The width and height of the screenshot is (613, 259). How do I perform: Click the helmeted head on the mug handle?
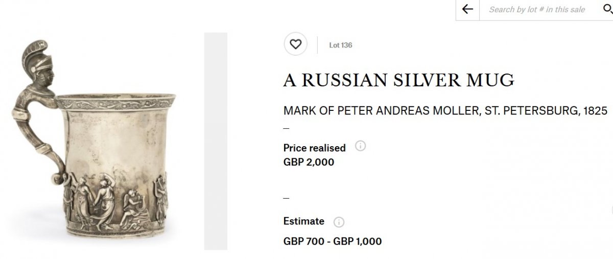pos(40,64)
